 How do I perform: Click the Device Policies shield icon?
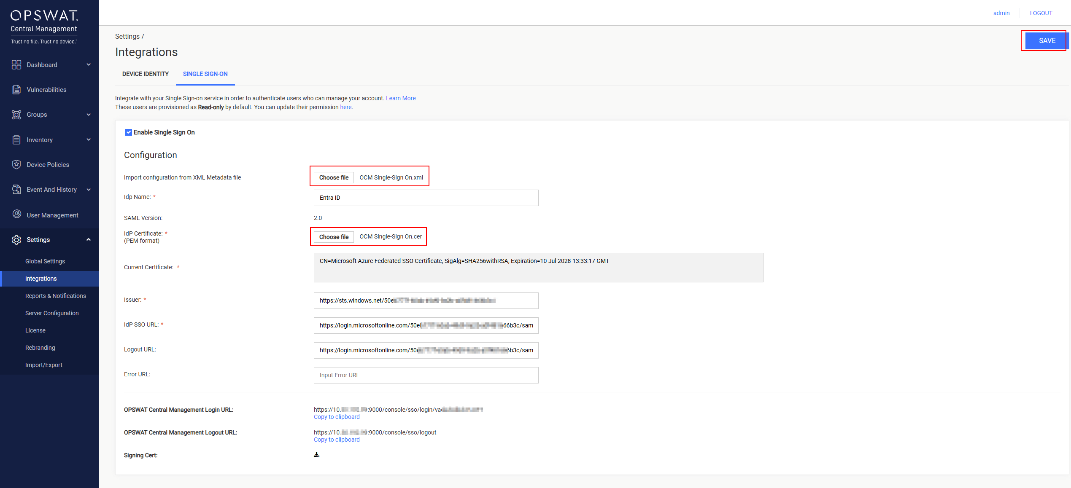(x=16, y=164)
